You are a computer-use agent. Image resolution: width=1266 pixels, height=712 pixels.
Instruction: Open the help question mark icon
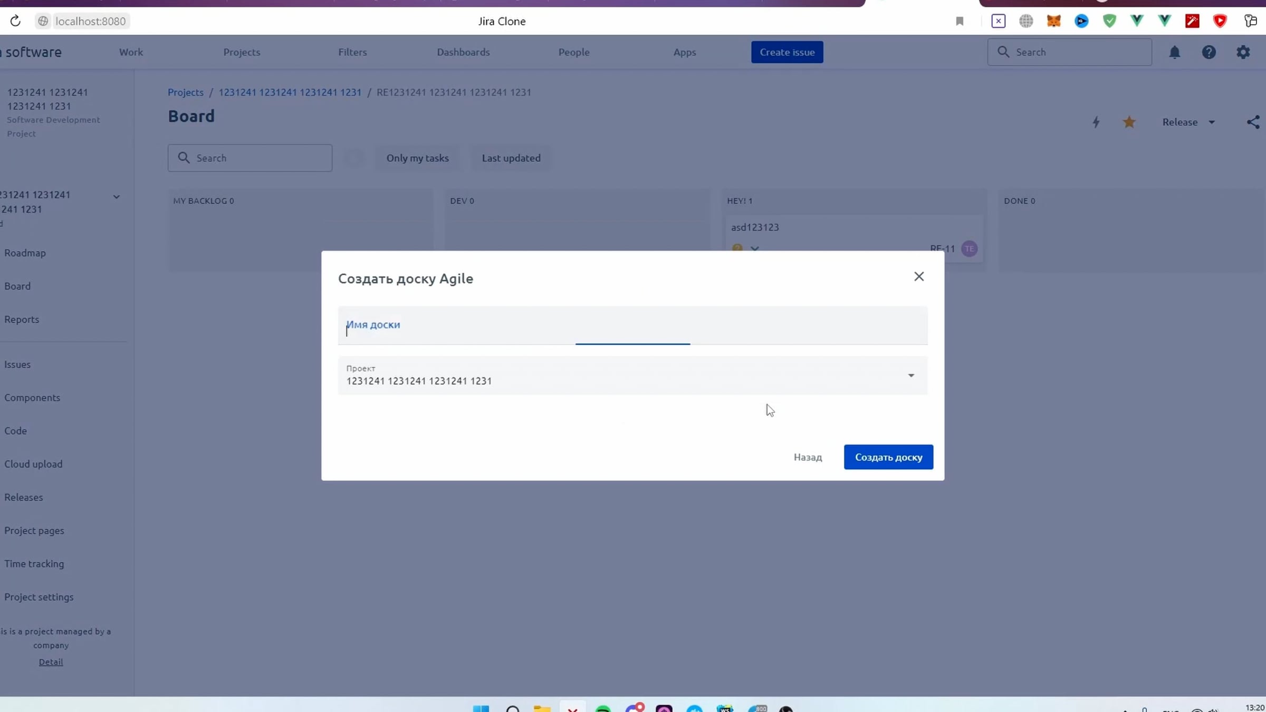[1209, 52]
